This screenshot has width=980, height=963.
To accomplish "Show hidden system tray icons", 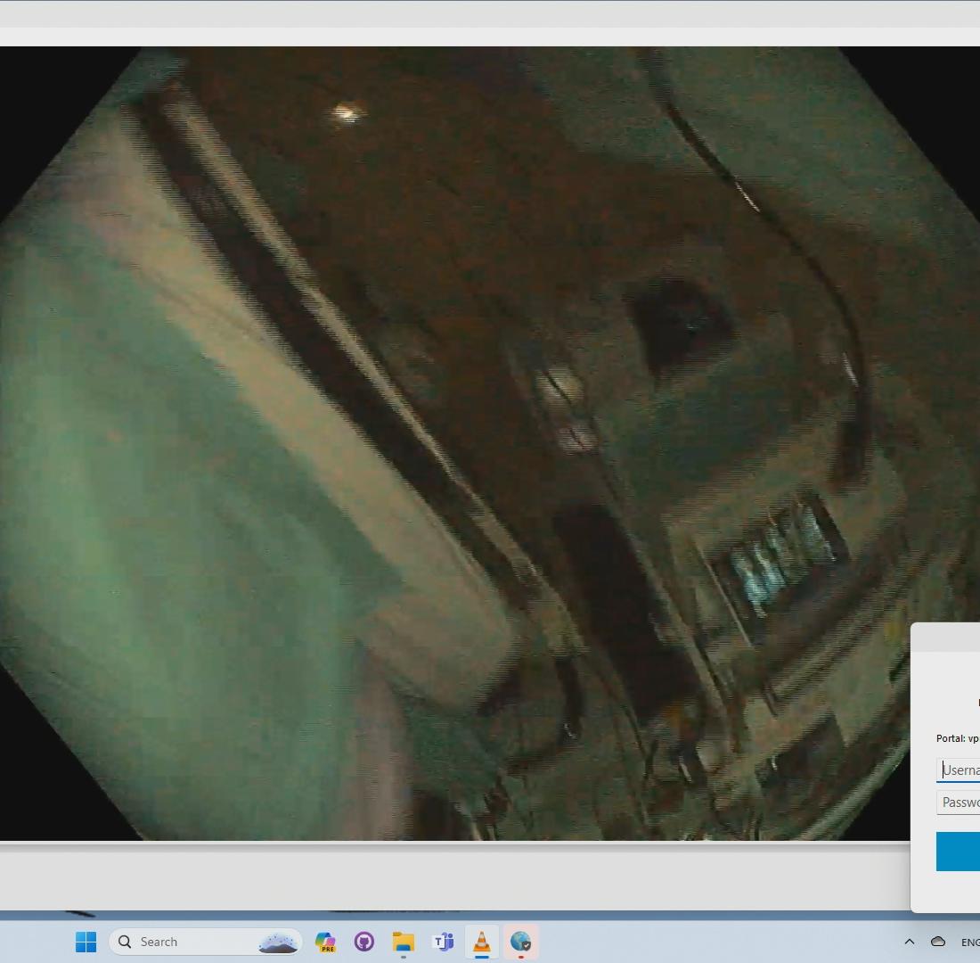I will (910, 942).
